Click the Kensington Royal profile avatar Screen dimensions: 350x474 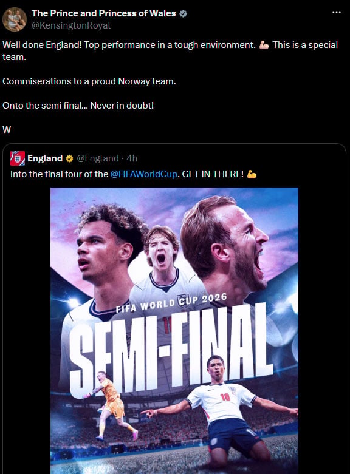click(14, 19)
